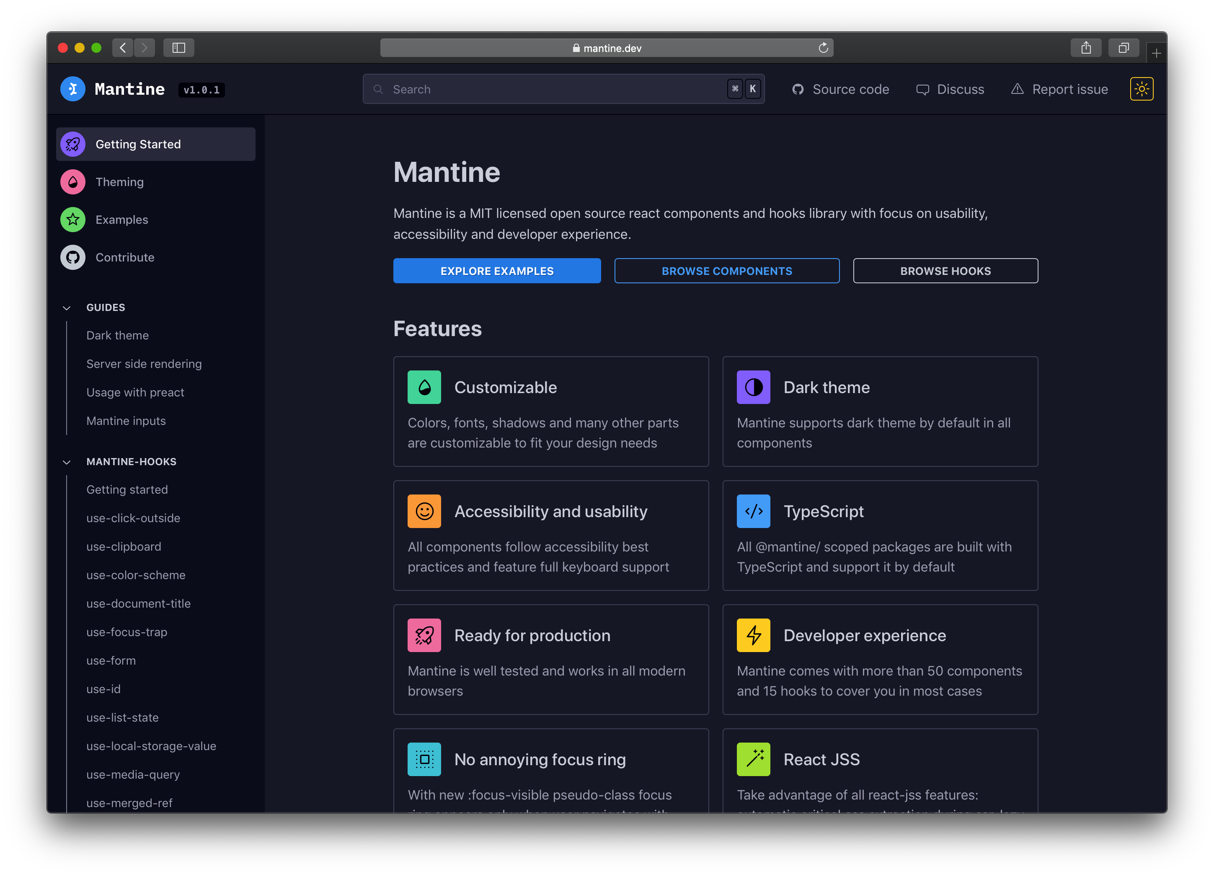Screen dimensions: 1214x875
Task: Click the Mantine logo icon
Action: click(73, 89)
